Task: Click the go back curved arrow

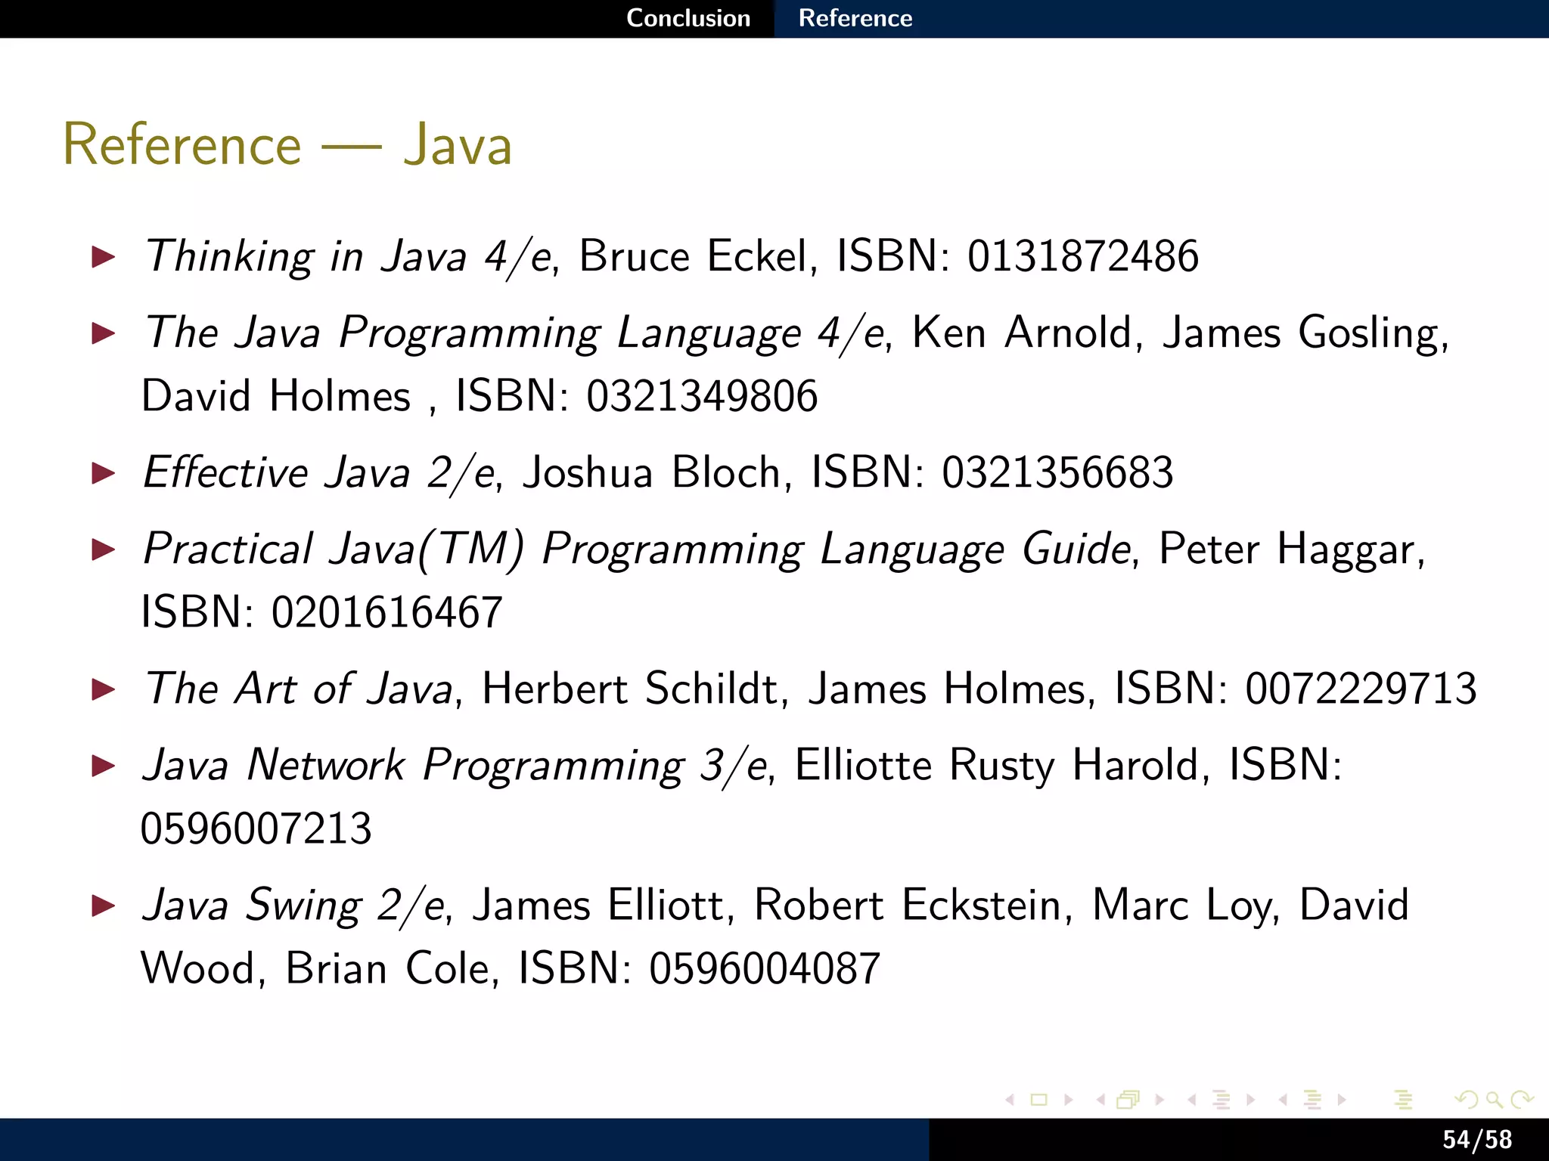Action: click(1466, 1100)
